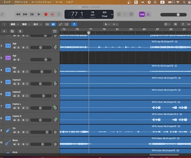
Task: Toggle the blue catch playhead button
Action: point(74,25)
